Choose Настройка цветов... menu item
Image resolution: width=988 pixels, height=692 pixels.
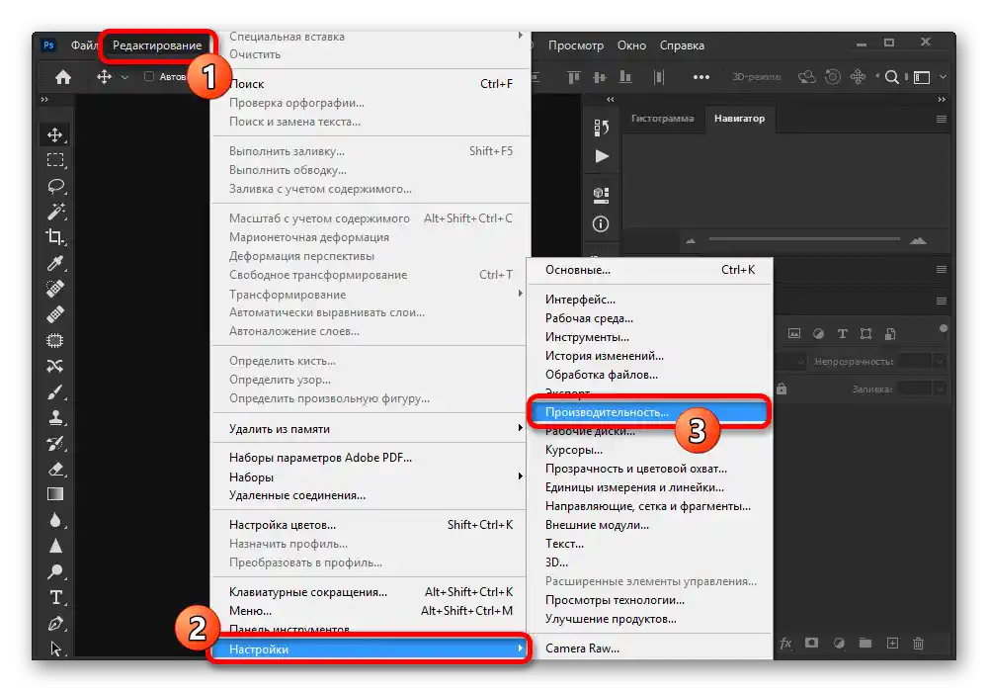pyautogui.click(x=369, y=524)
